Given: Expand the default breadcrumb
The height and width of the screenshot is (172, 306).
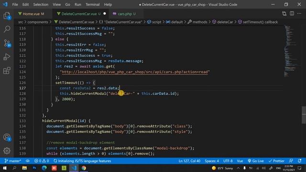Looking at the screenshot, I should (174, 22).
